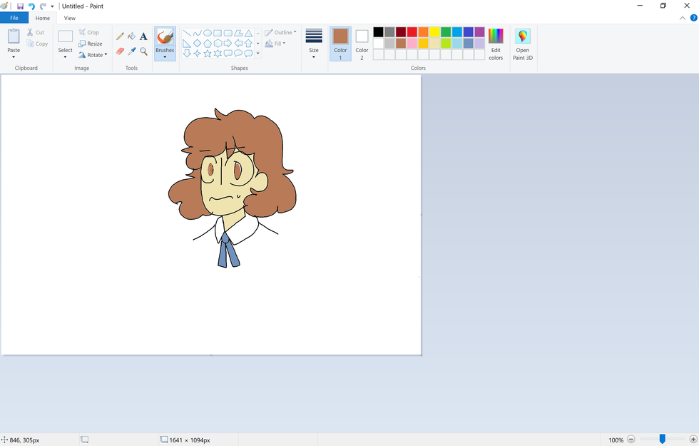Image resolution: width=699 pixels, height=446 pixels.
Task: Click the zoom in plus button
Action: (693, 440)
